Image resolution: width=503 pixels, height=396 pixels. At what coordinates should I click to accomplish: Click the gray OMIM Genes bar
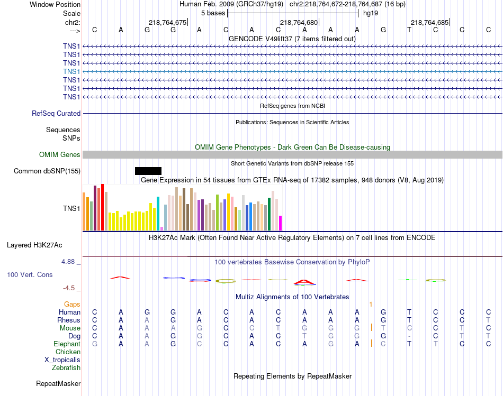pyautogui.click(x=292, y=155)
